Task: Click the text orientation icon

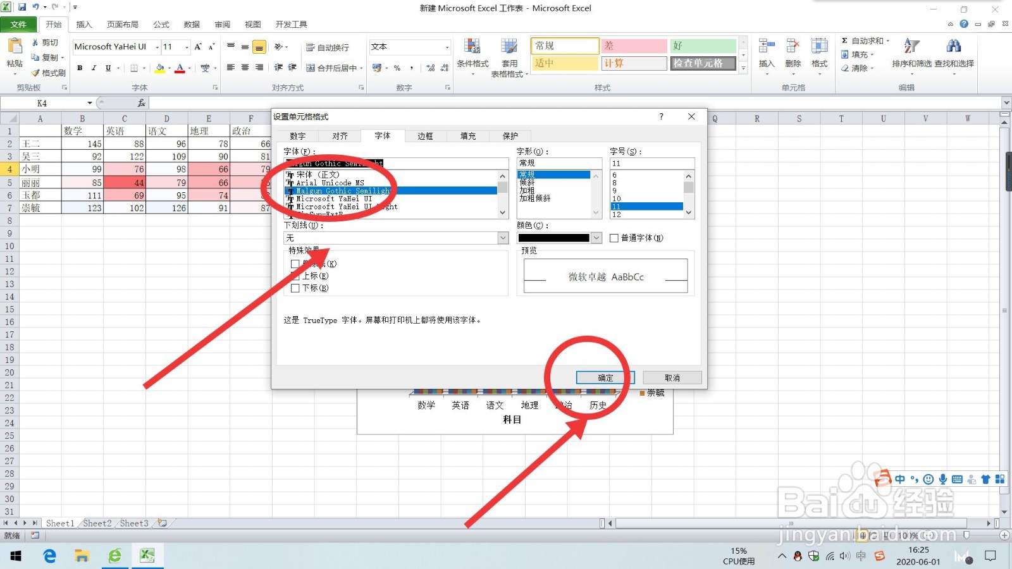Action: [278, 47]
